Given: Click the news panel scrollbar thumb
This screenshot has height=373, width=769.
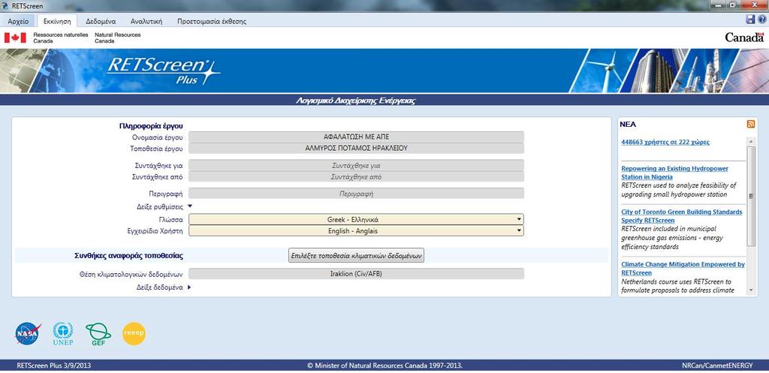Looking at the screenshot, I should [750, 196].
